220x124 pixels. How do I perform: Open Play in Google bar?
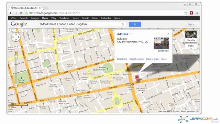tap(54, 18)
